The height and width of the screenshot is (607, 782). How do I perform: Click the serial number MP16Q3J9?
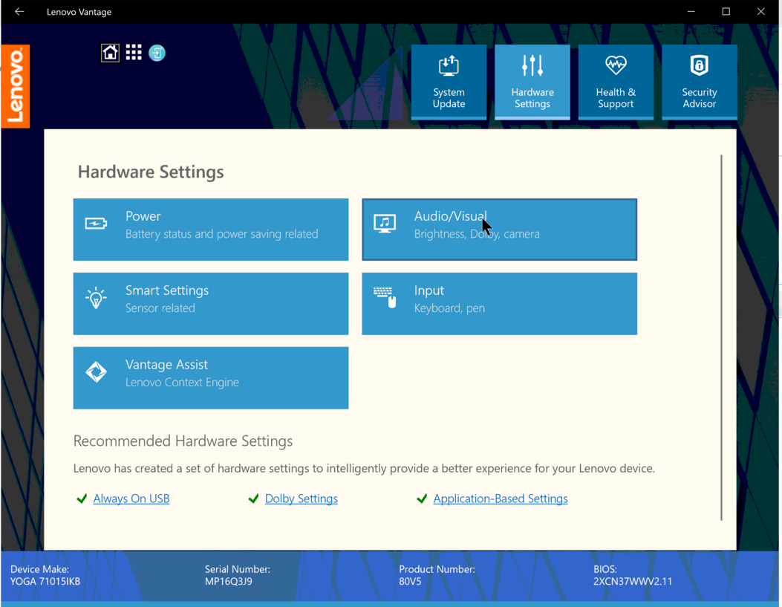pyautogui.click(x=229, y=582)
